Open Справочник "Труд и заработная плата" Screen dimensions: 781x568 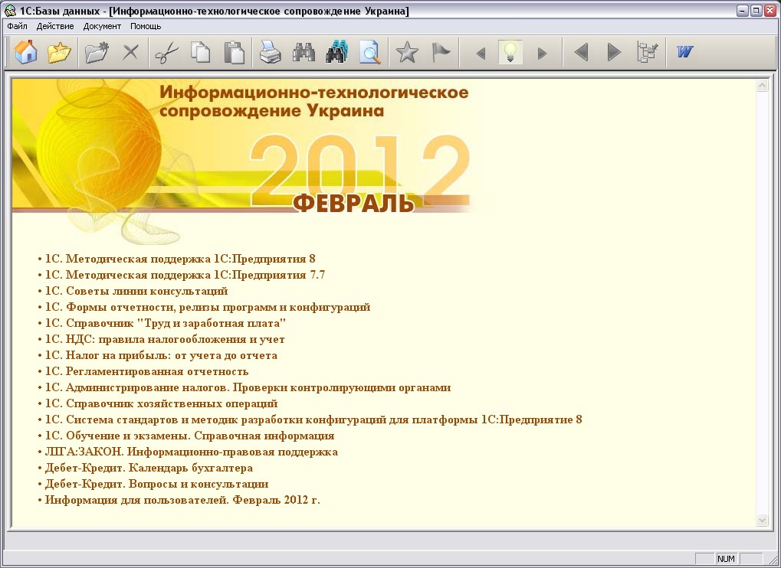[x=166, y=323]
